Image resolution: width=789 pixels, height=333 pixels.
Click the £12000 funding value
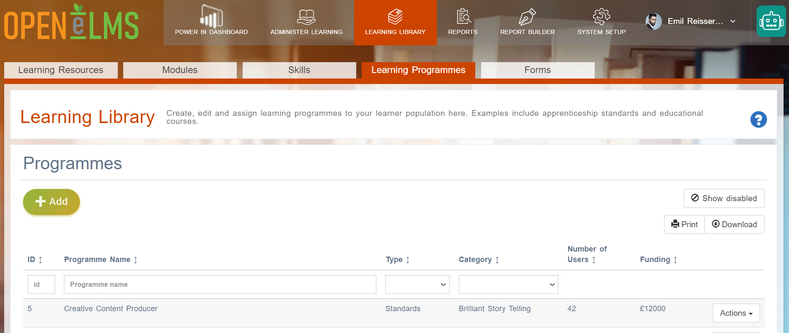tap(653, 309)
